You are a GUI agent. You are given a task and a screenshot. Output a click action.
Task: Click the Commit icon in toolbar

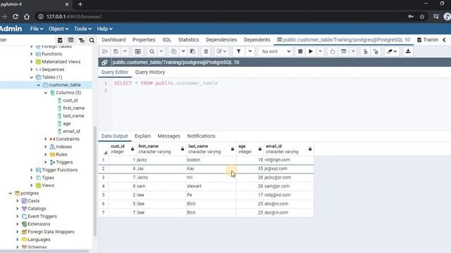[365, 51]
